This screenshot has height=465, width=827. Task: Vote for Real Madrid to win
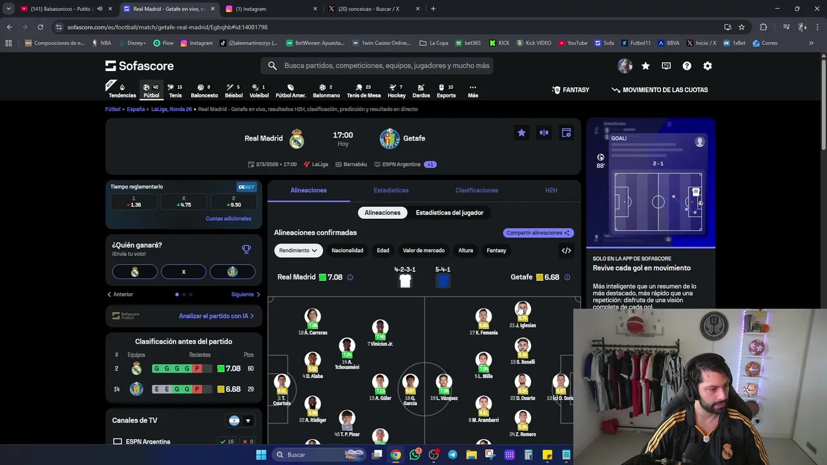click(x=134, y=272)
